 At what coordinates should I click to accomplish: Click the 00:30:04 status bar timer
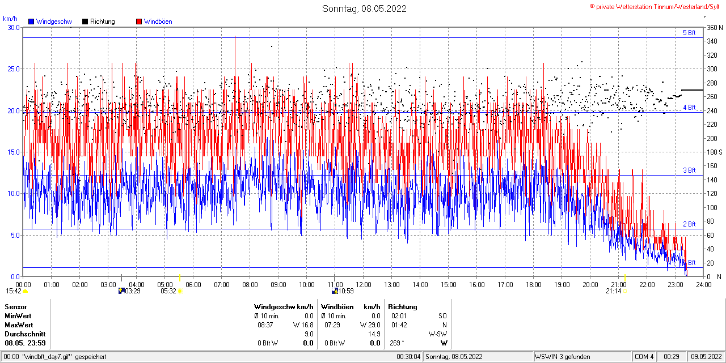(x=408, y=357)
